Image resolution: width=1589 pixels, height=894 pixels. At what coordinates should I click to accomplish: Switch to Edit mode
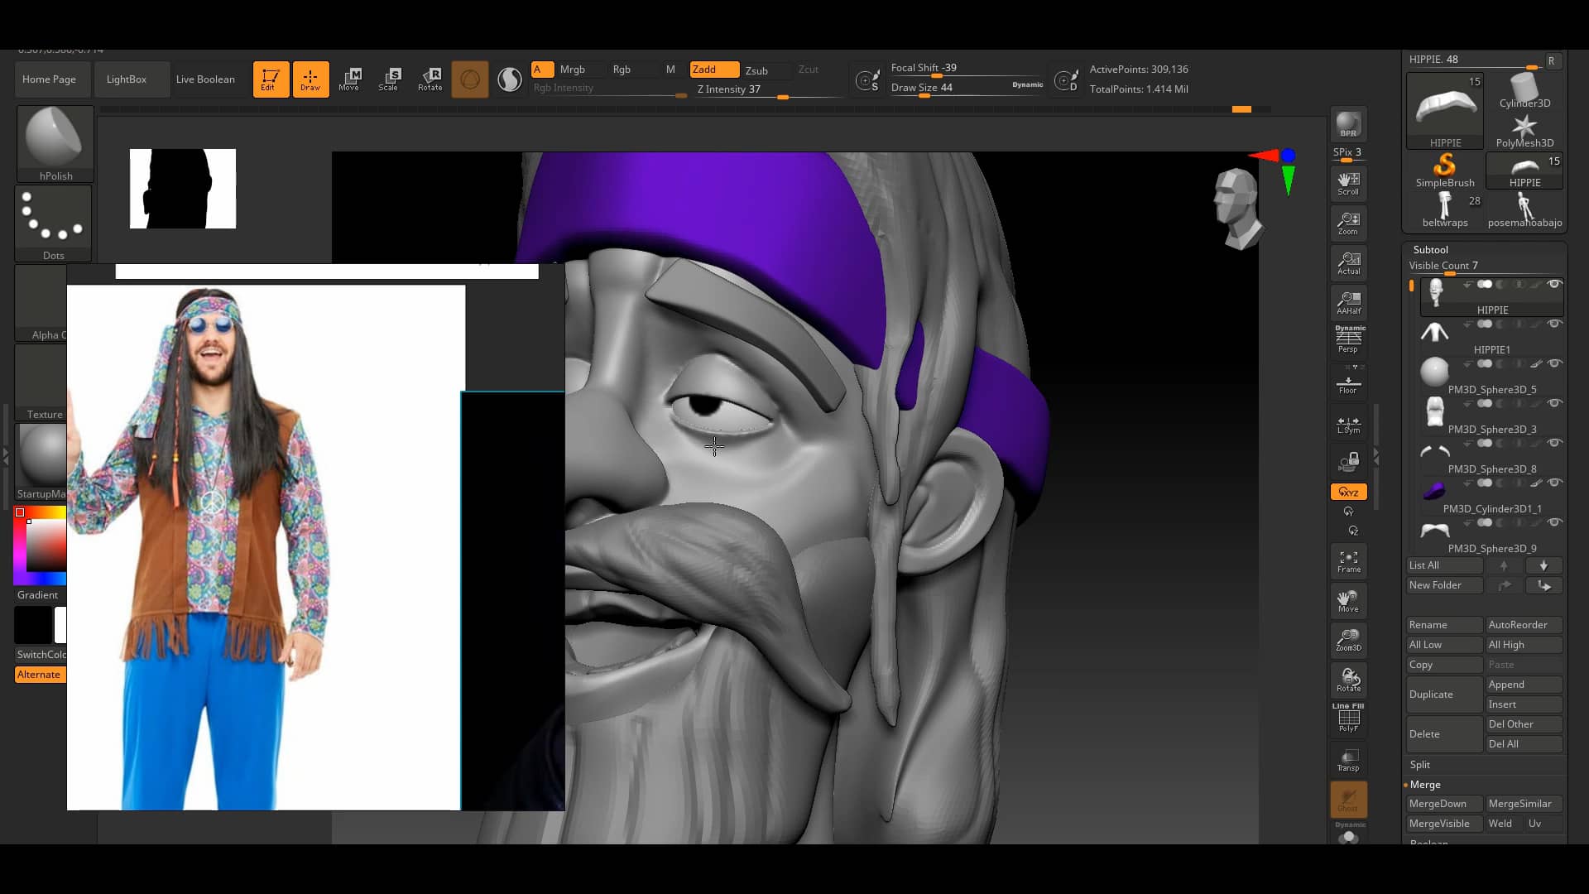[x=271, y=79]
